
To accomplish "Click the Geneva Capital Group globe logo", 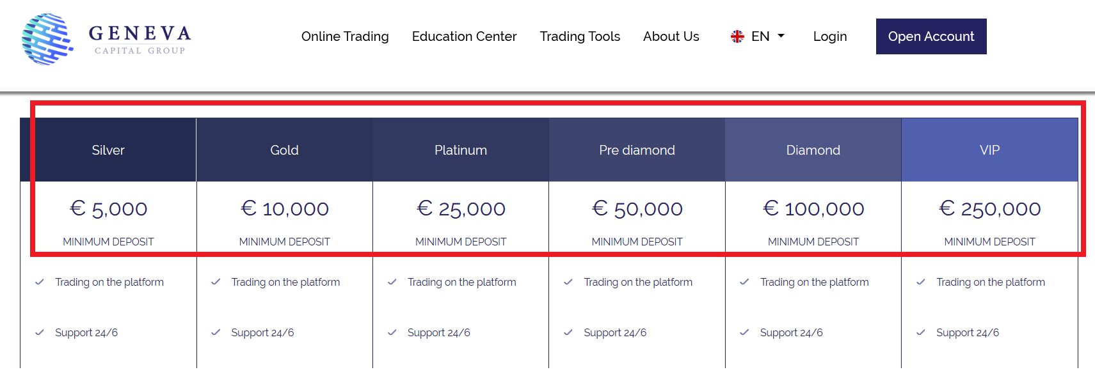I will [x=47, y=39].
